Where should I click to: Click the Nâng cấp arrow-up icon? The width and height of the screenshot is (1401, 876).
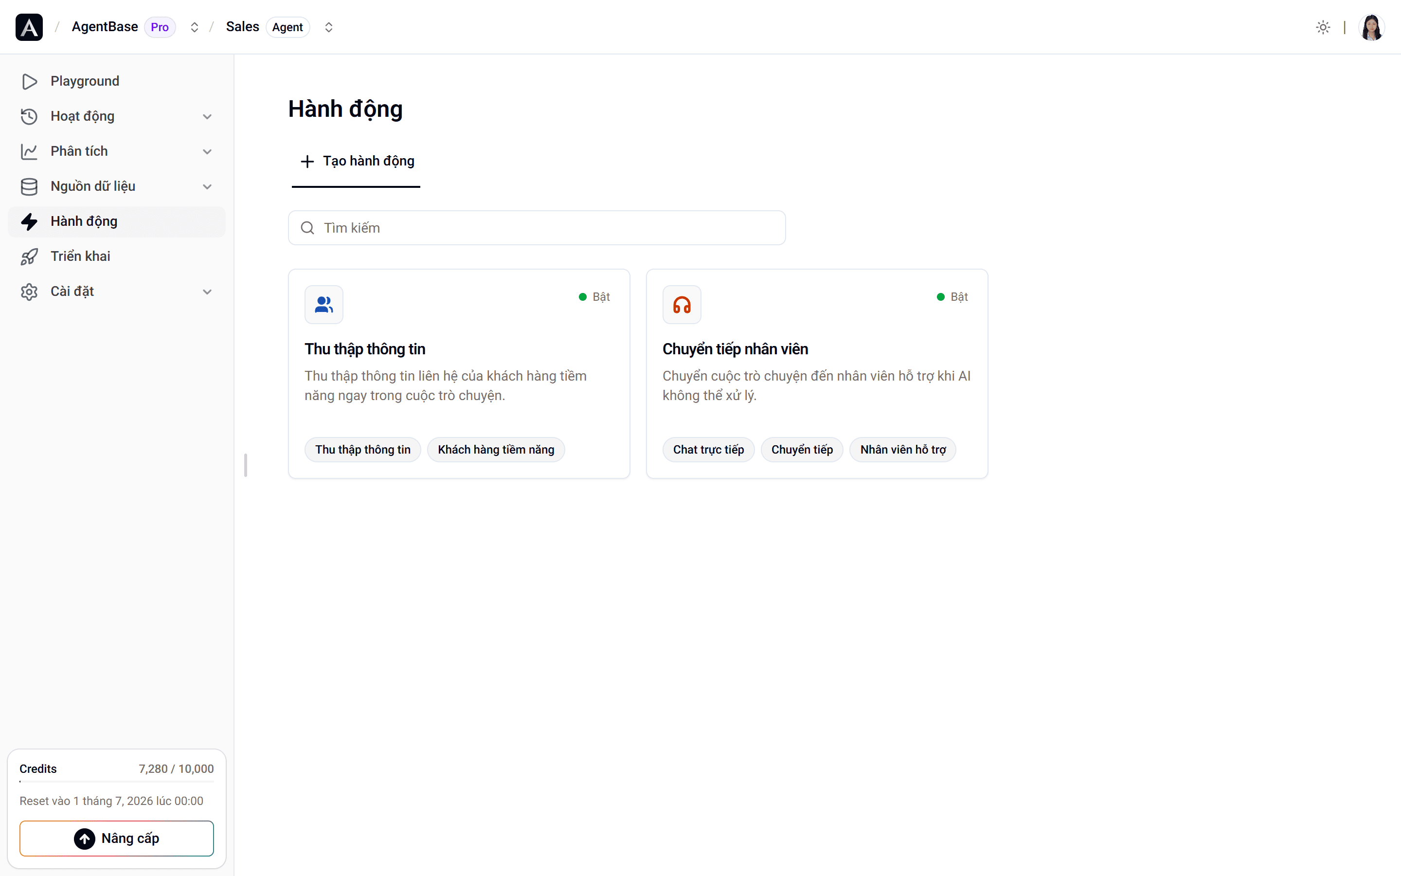85,839
